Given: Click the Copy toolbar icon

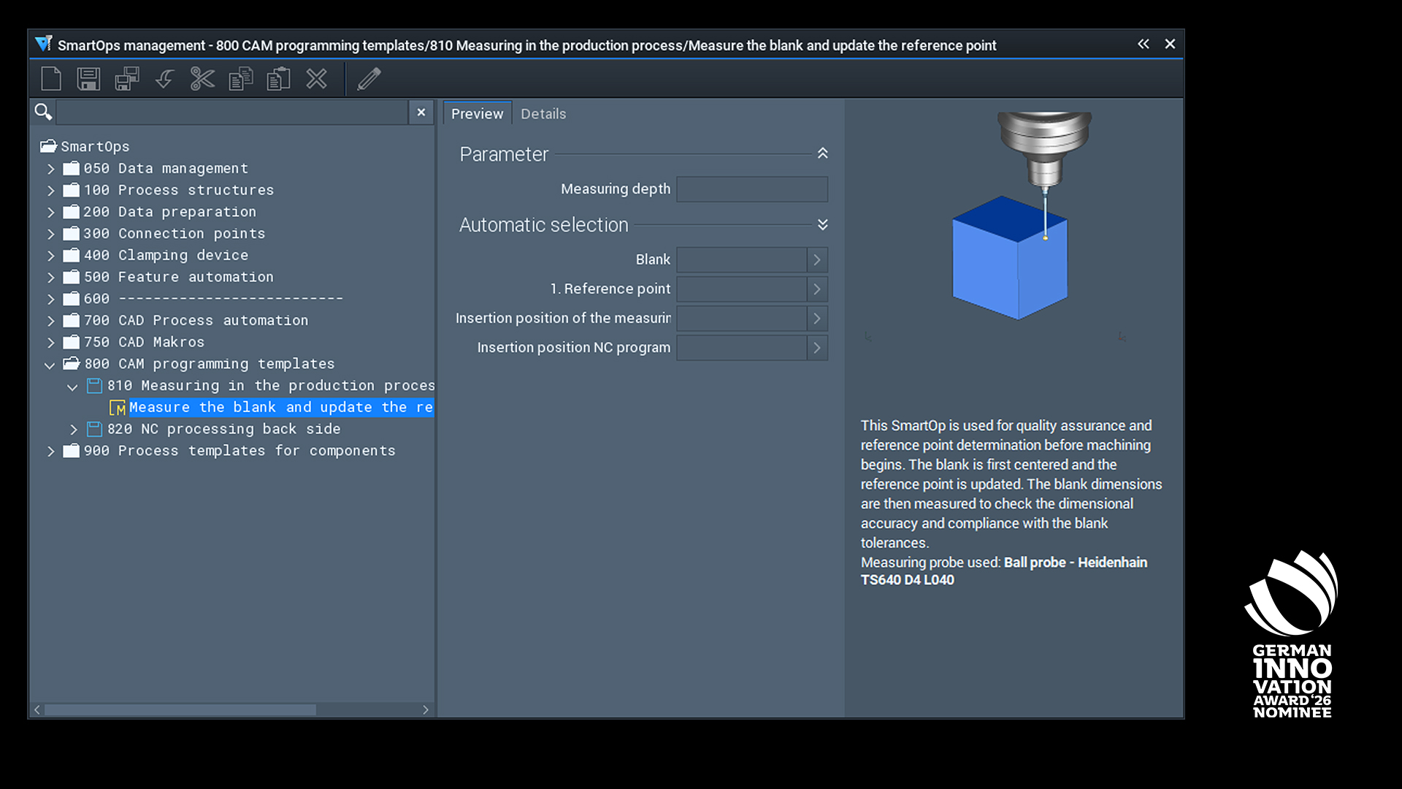Looking at the screenshot, I should pos(240,79).
